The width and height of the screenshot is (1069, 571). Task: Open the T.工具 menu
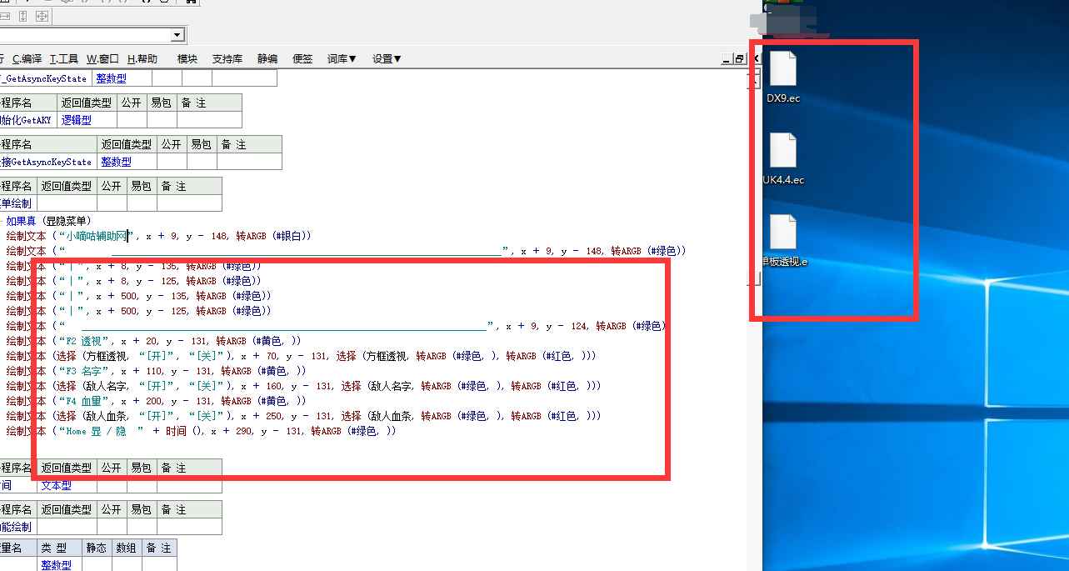coord(64,59)
